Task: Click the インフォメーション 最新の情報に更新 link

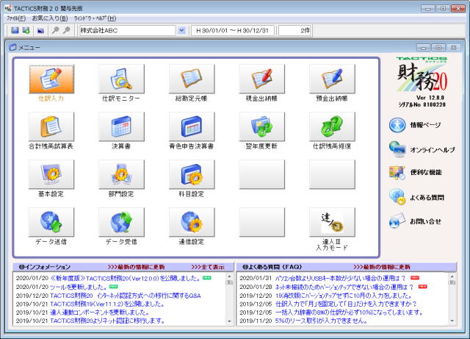Action: click(x=137, y=267)
